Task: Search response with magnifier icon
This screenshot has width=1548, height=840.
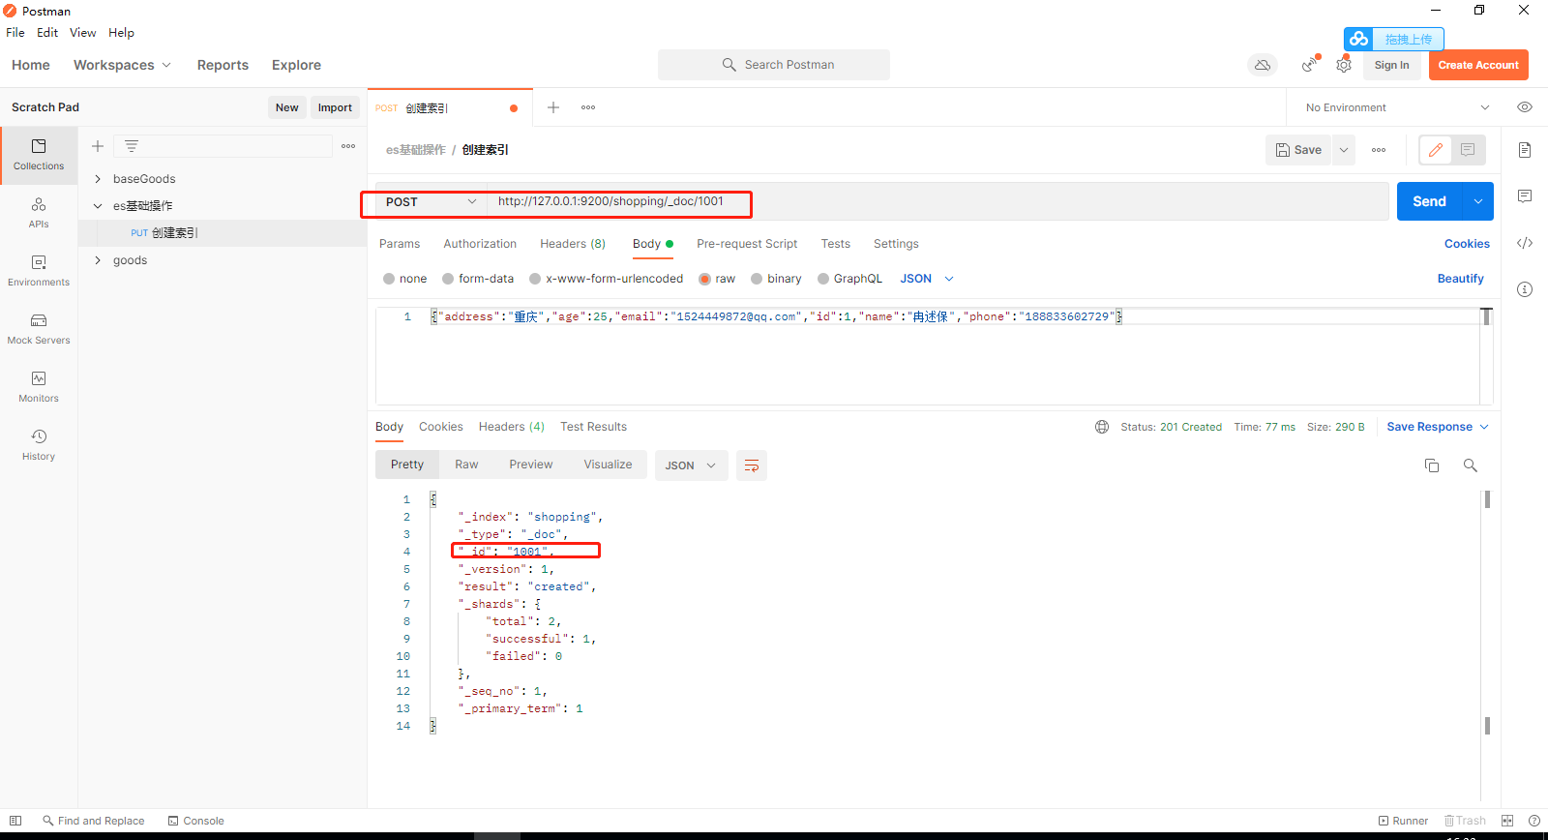Action: pos(1471,465)
